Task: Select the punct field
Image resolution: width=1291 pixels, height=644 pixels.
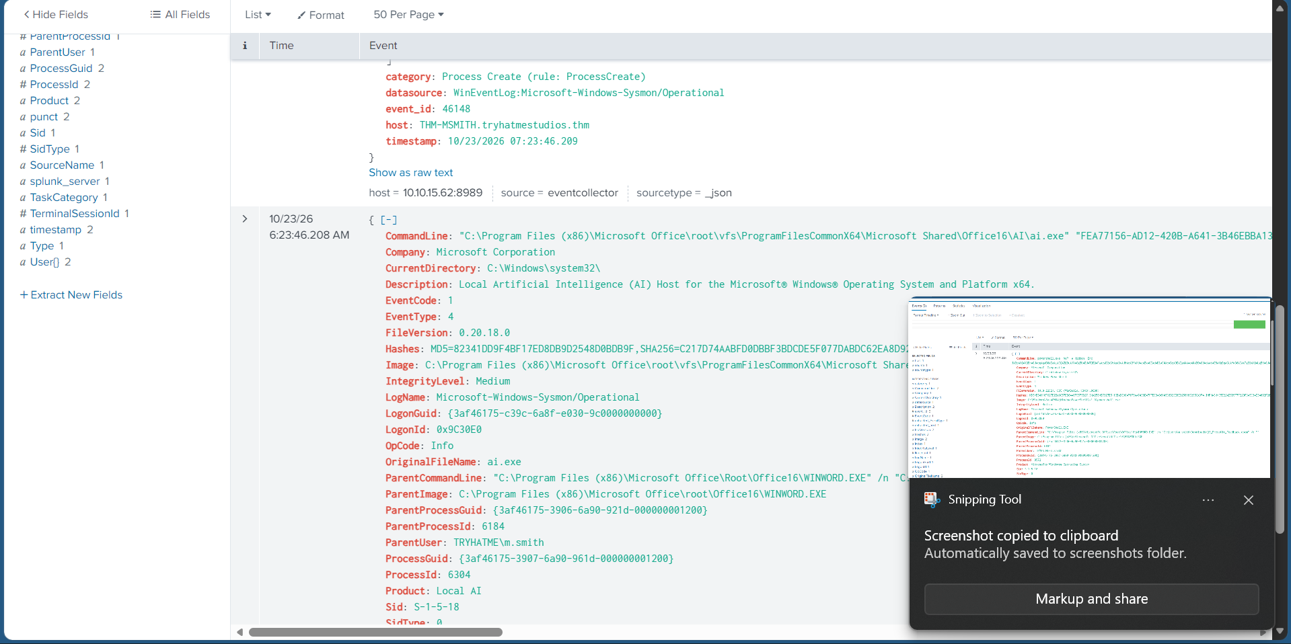Action: (44, 117)
